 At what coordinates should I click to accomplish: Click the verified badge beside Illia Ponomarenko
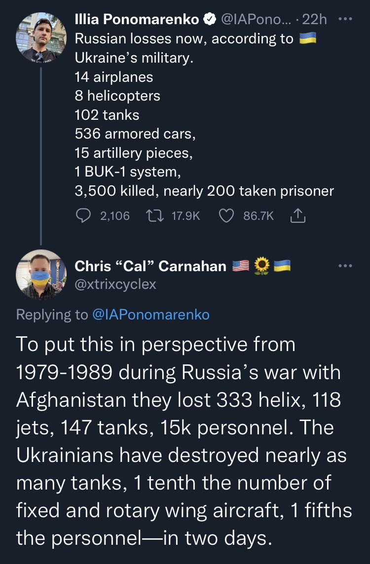209,19
